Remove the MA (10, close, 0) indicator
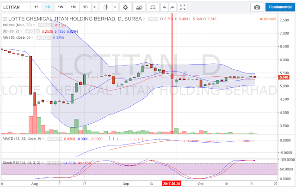296x187 pixels. point(49,38)
